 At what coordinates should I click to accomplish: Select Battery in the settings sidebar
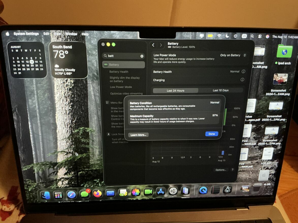click(x=123, y=65)
